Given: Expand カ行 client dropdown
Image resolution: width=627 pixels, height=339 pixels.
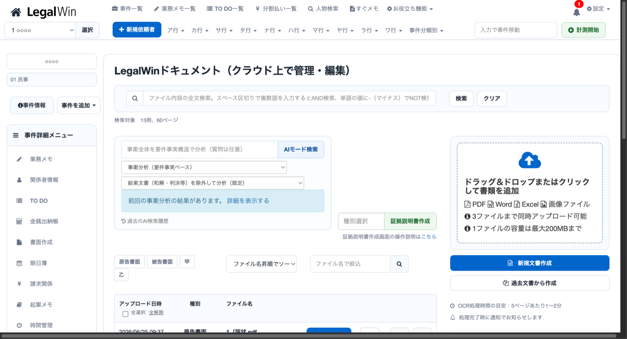Looking at the screenshot, I should pos(200,30).
